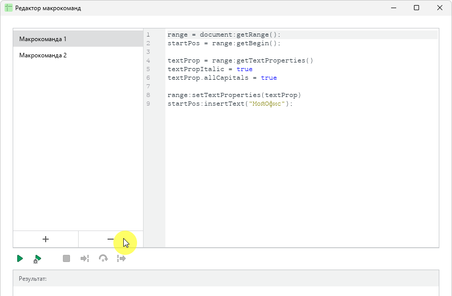Close the Редактор макрокоманд window
Screen dimensions: 452x296
440,8
